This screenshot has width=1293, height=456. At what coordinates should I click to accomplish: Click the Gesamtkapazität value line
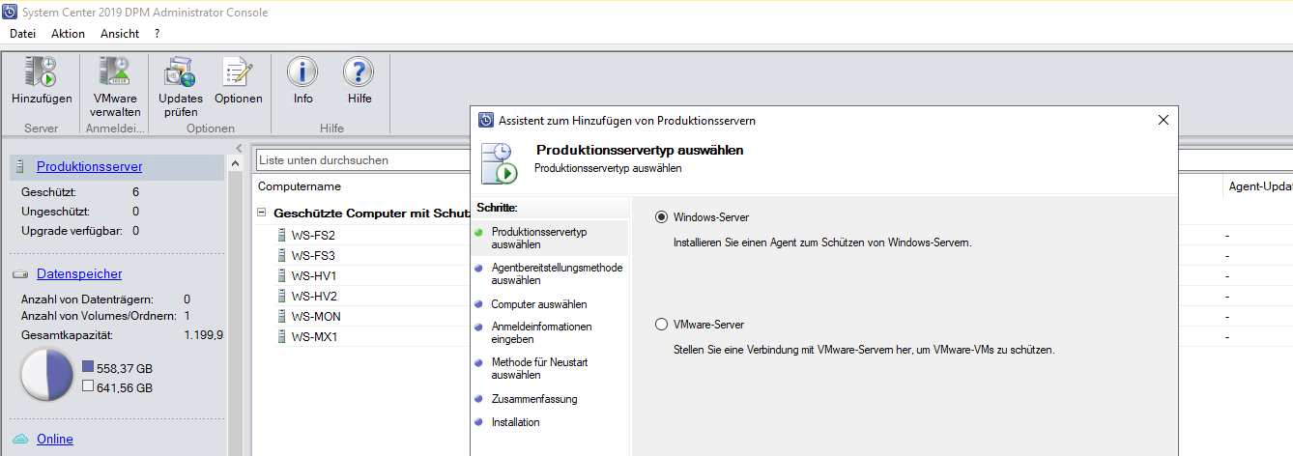pyautogui.click(x=122, y=335)
